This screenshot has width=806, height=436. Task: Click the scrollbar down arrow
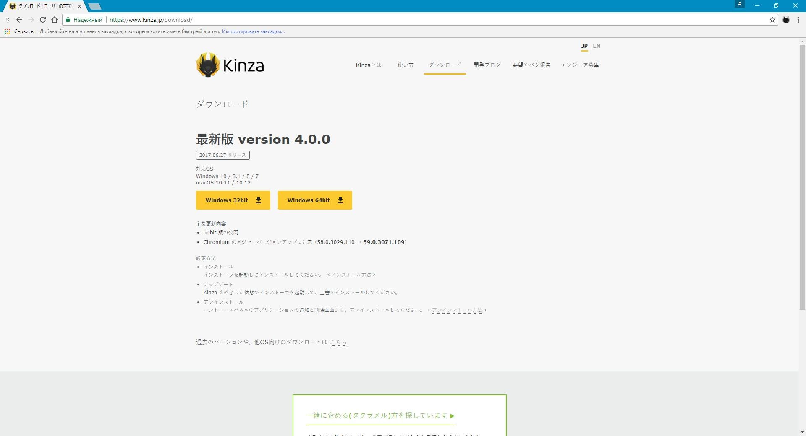click(x=802, y=432)
